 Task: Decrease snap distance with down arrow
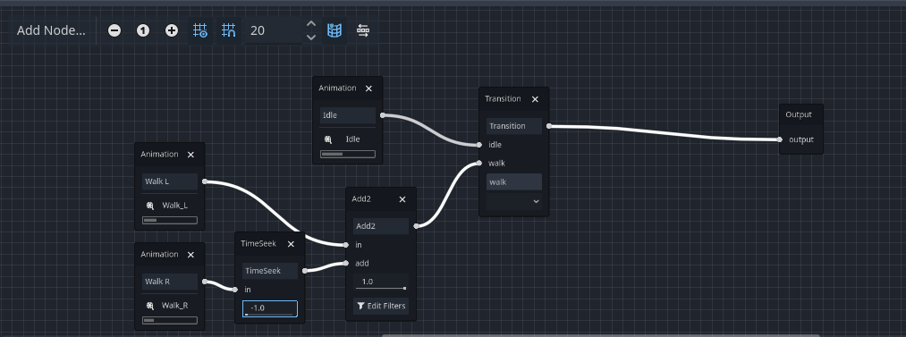[311, 38]
